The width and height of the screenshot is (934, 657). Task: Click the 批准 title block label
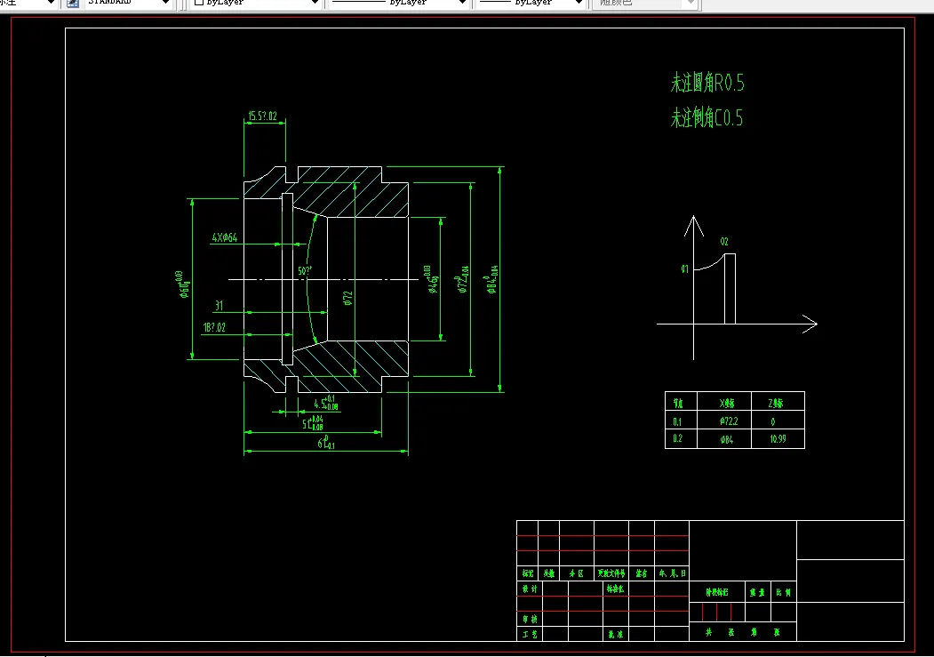coord(615,635)
